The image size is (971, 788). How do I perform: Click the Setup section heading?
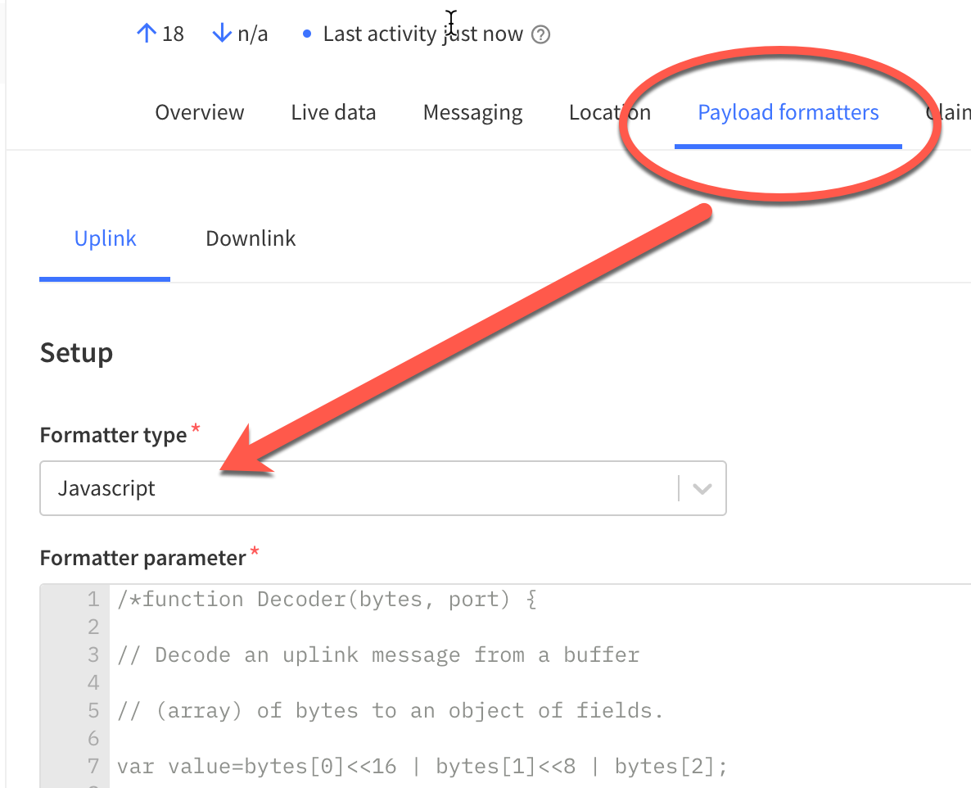click(x=76, y=353)
